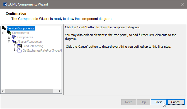The width and height of the screenshot is (187, 109).
Task: Collapse the Components tree node
Action: [x=4, y=33]
